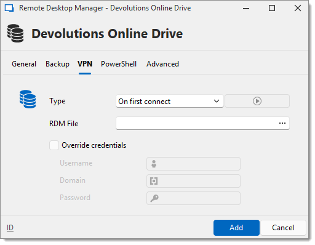This screenshot has width=315, height=245.
Task: Click the Cancel button
Action: click(283, 228)
